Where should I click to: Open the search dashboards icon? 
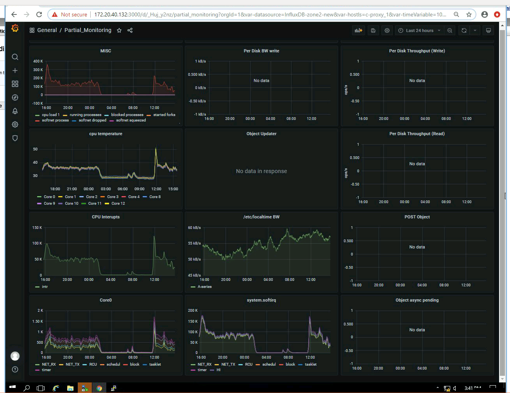[15, 57]
